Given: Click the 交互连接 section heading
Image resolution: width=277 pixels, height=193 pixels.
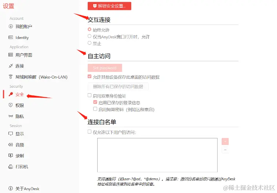Looking at the screenshot, I should pyautogui.click(x=99, y=19).
